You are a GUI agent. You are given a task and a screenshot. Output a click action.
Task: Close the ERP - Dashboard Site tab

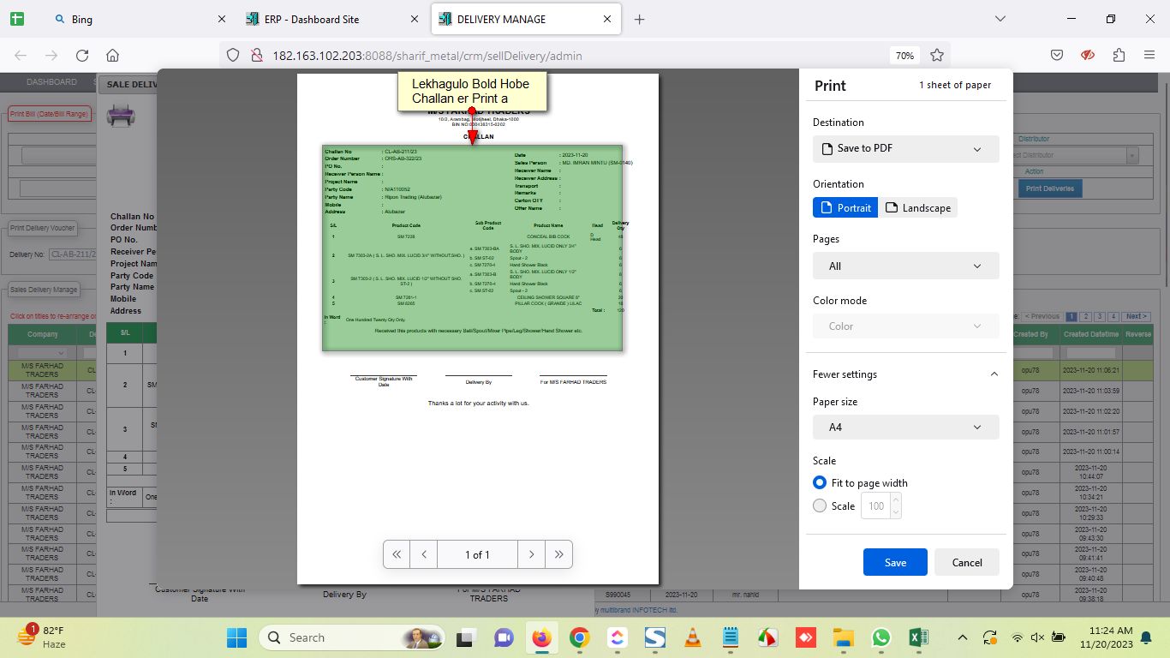point(415,19)
